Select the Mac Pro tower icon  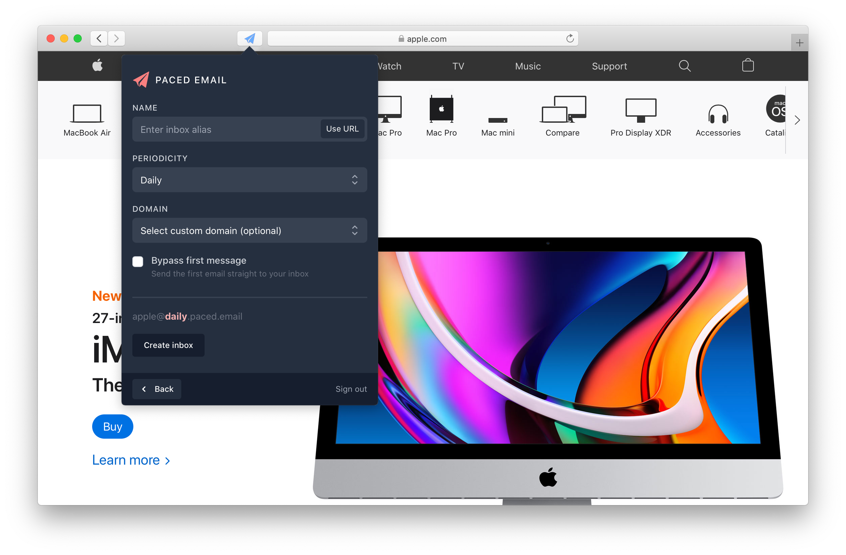click(441, 109)
